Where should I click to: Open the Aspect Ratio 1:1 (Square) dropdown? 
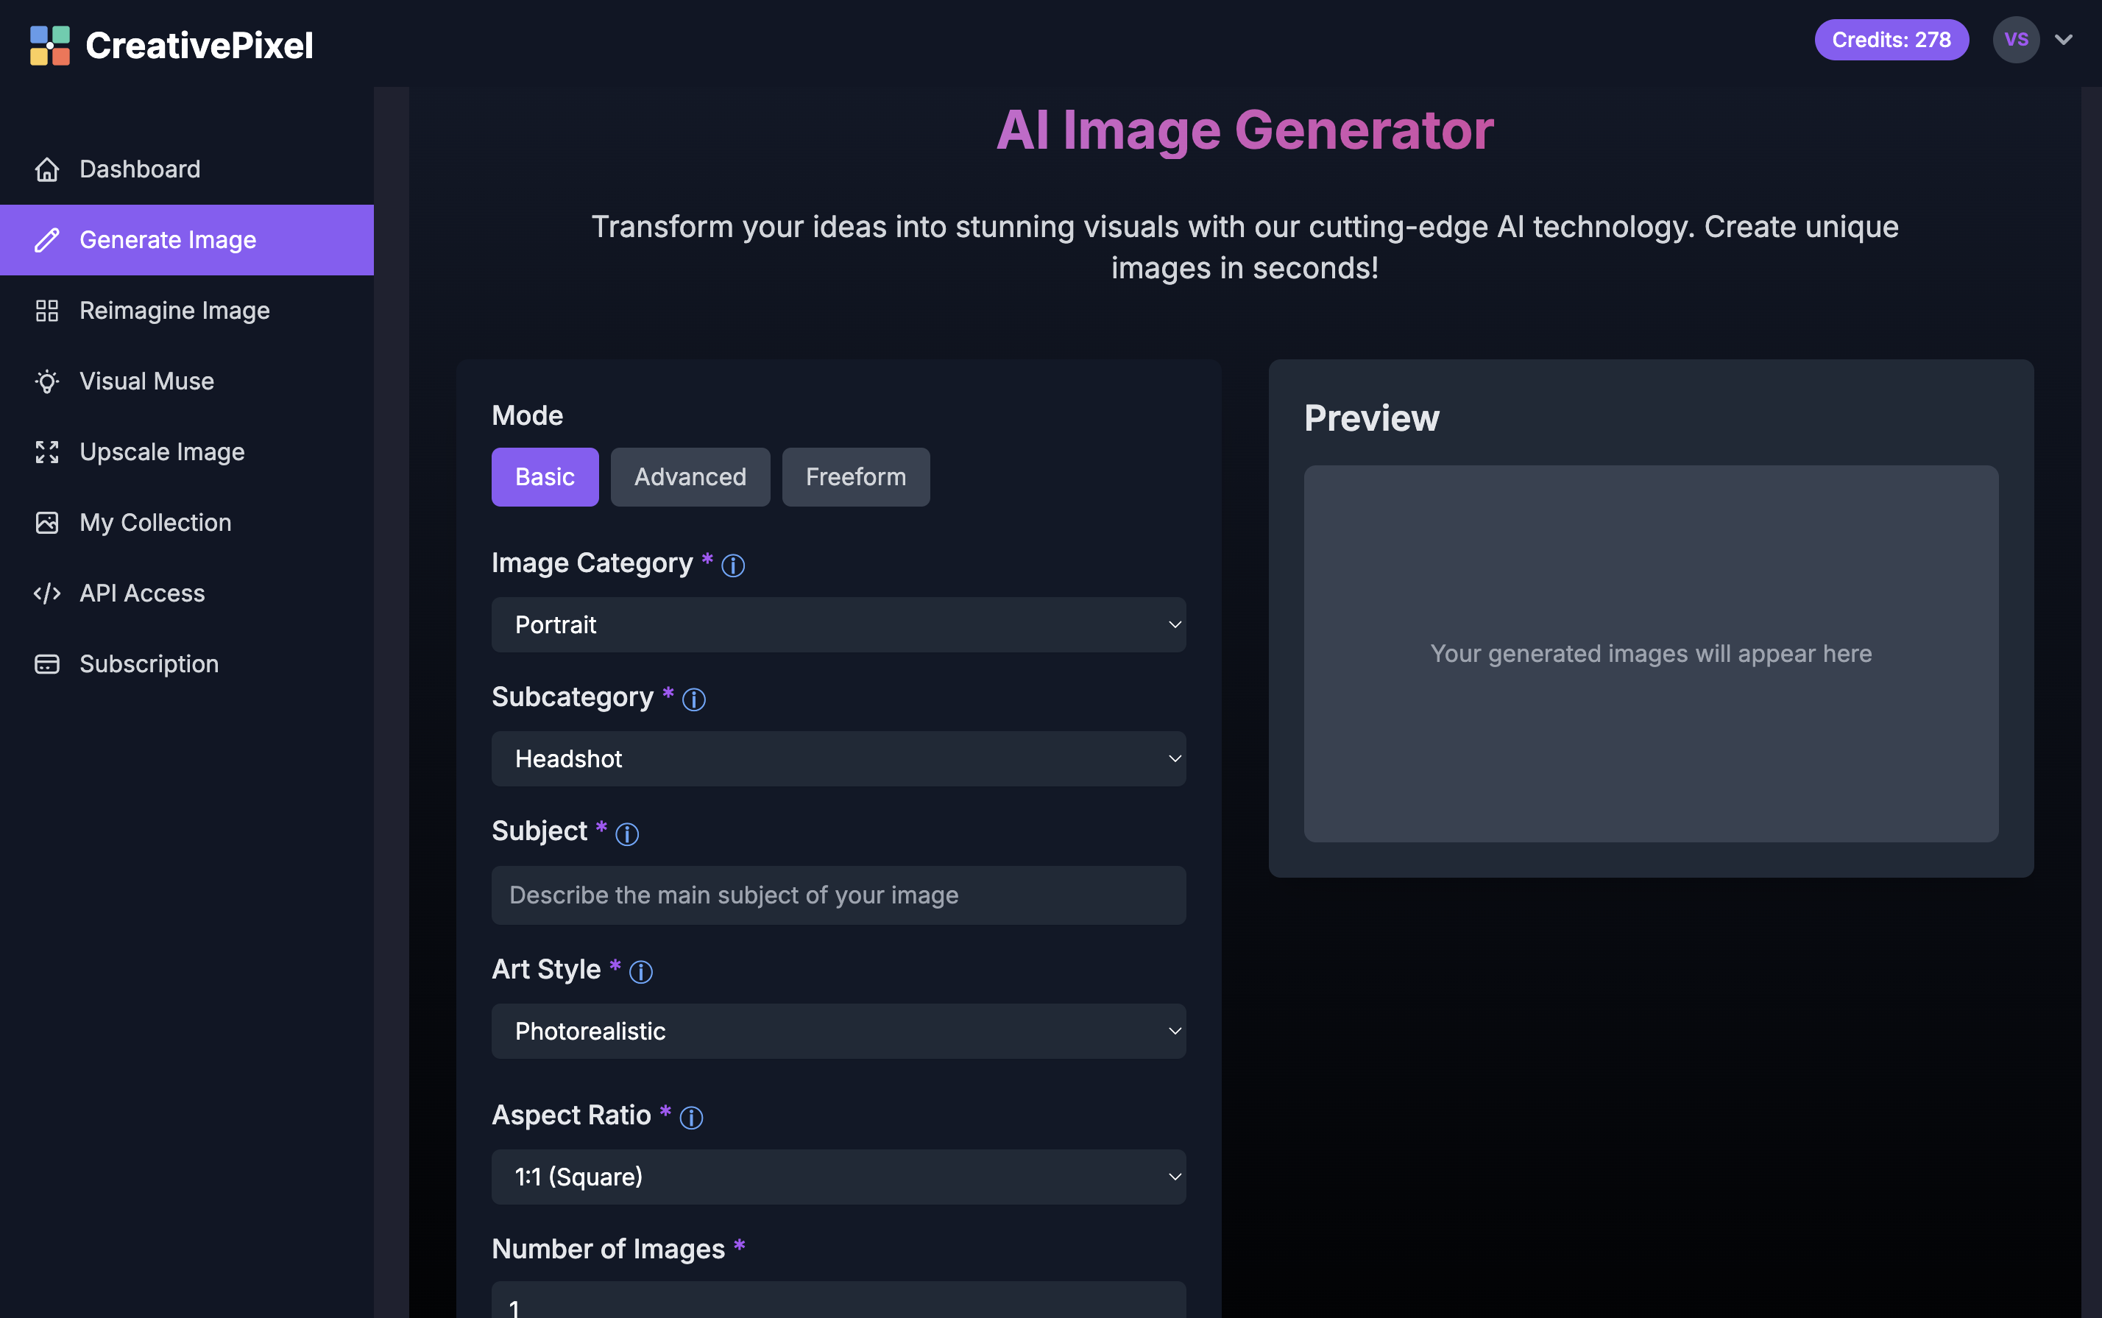pyautogui.click(x=838, y=1177)
